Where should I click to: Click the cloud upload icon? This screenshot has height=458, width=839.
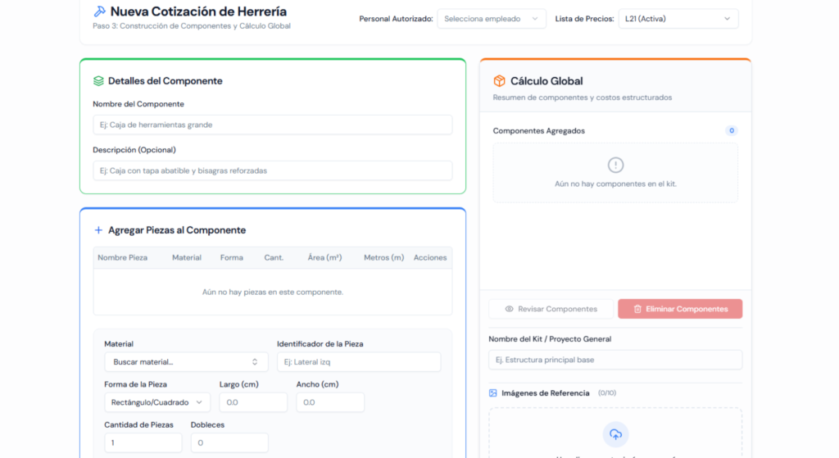(616, 434)
